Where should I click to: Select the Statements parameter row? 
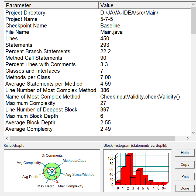tap(98, 45)
